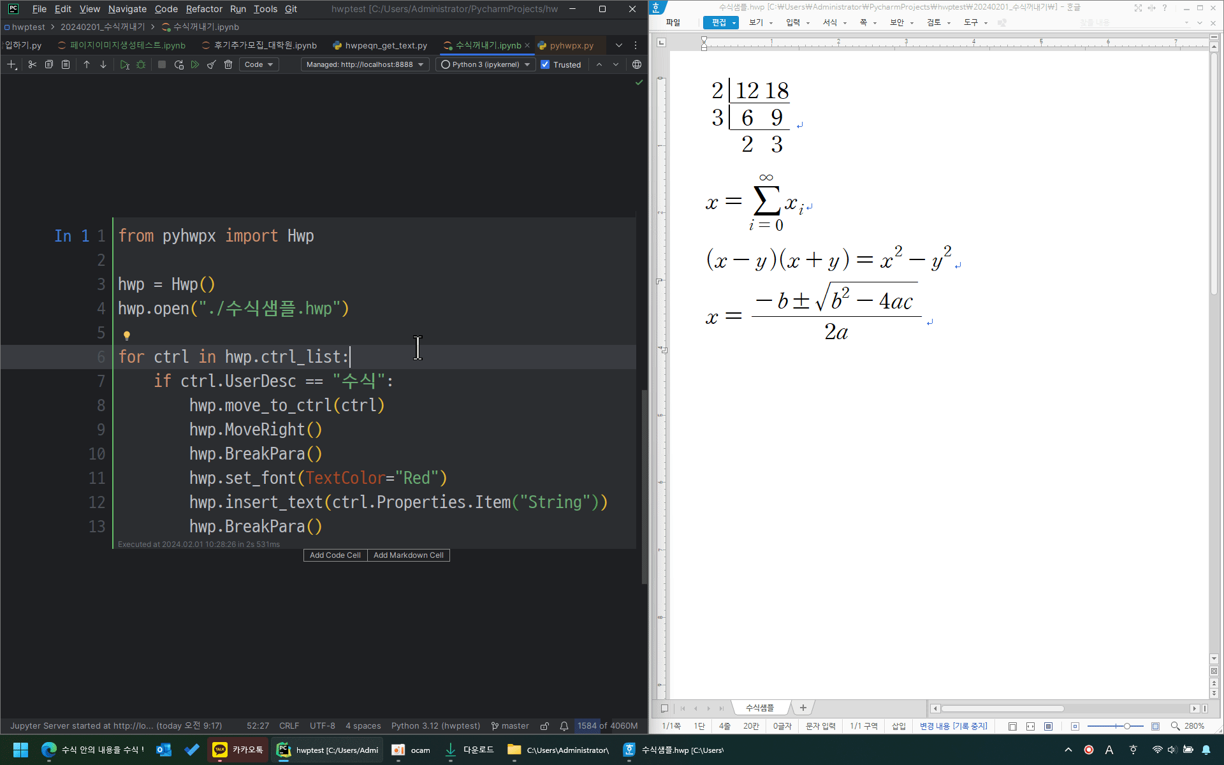The width and height of the screenshot is (1224, 765).
Task: Delete cell with trash icon
Action: (228, 64)
